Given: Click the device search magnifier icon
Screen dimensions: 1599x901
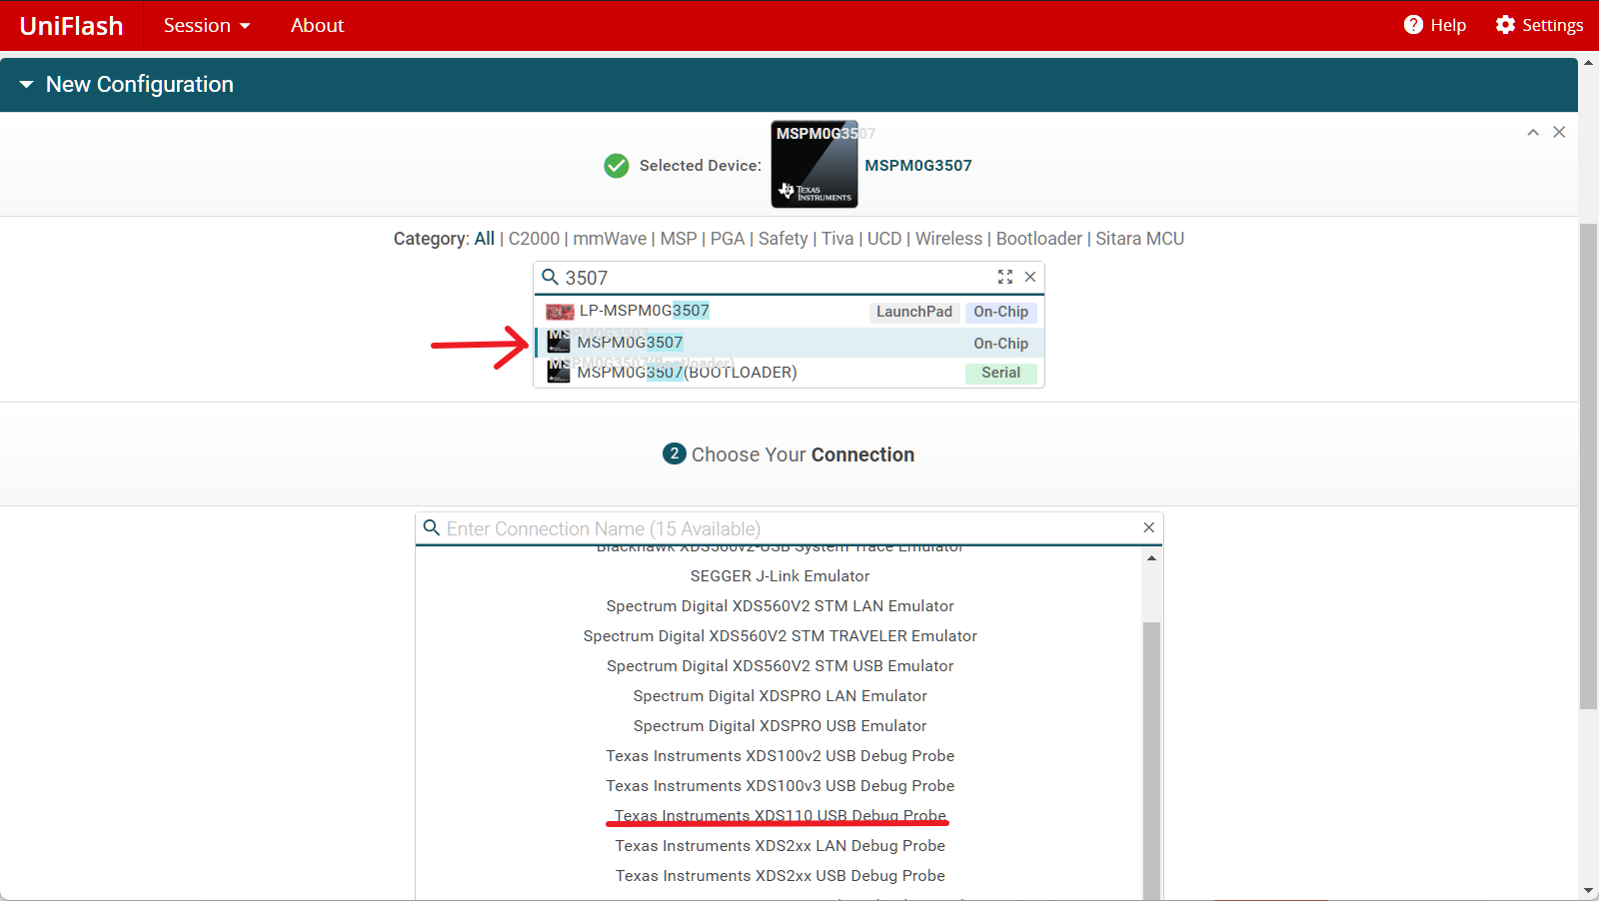Looking at the screenshot, I should coord(550,277).
